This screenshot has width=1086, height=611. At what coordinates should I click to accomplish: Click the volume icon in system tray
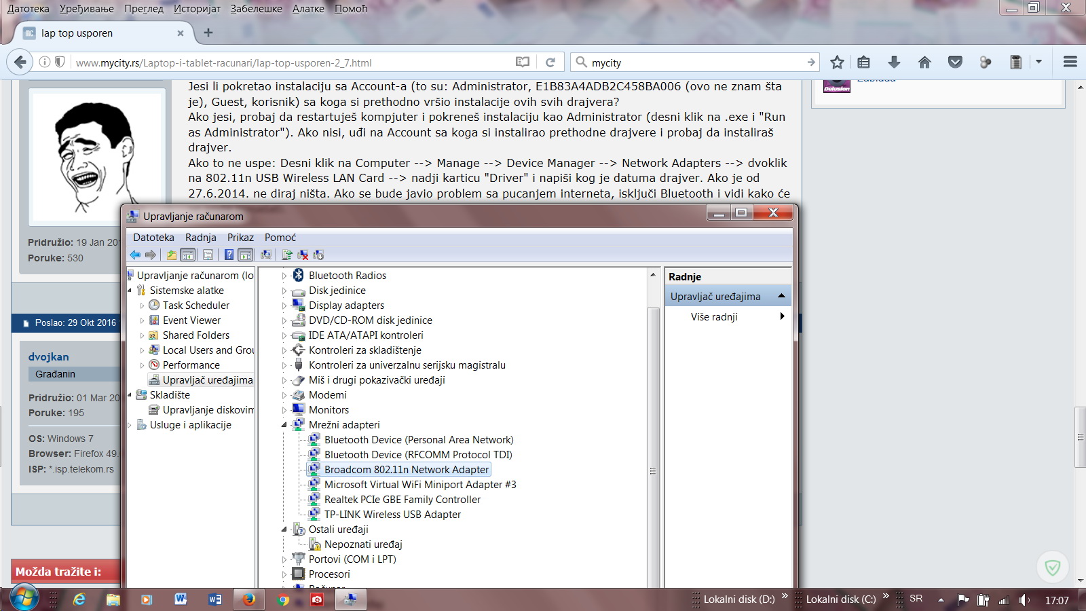(1024, 600)
